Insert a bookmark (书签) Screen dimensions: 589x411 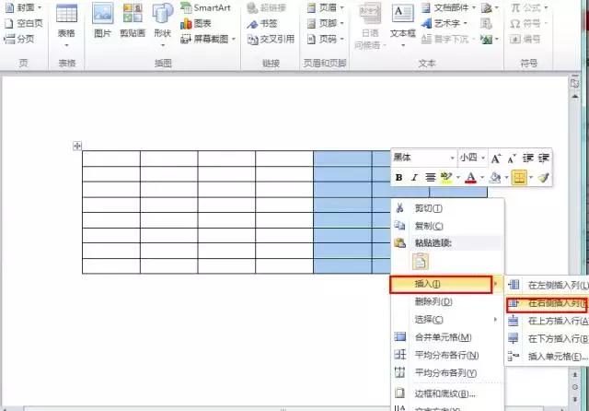(262, 24)
